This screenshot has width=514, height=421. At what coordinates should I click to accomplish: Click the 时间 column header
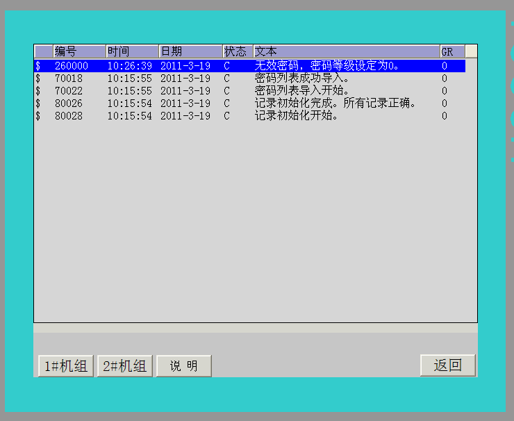tap(133, 51)
